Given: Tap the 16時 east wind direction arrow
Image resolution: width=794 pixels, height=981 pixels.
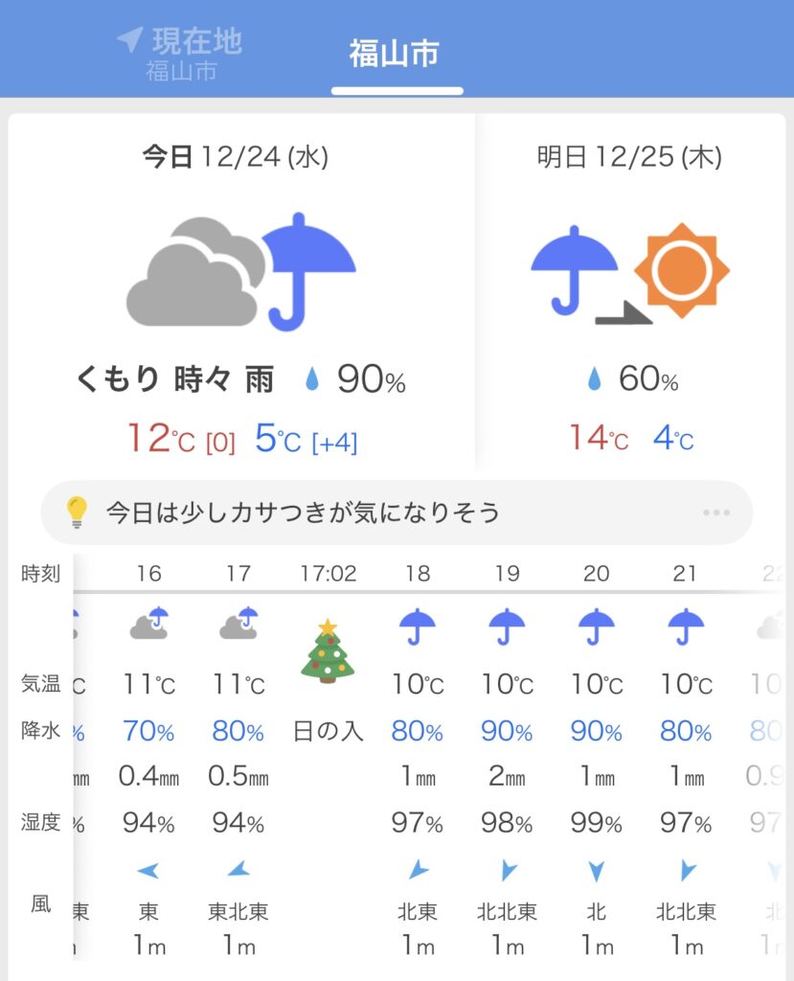Looking at the screenshot, I should 147,871.
